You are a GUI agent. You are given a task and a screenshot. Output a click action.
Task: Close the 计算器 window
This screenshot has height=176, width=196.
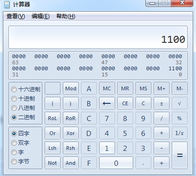click(x=182, y=3)
